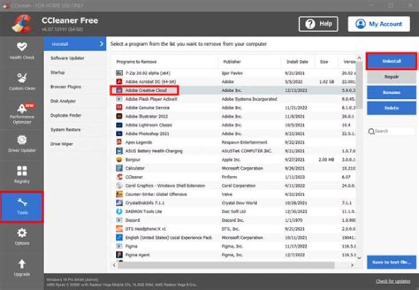The height and width of the screenshot is (290, 419).
Task: Open the System Restore tool
Action: tap(65, 130)
